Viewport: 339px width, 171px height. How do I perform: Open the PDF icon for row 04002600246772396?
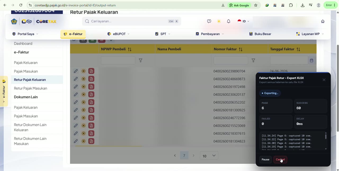click(x=91, y=118)
